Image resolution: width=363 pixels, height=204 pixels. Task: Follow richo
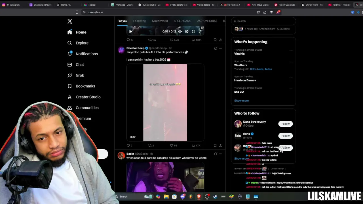(x=286, y=136)
